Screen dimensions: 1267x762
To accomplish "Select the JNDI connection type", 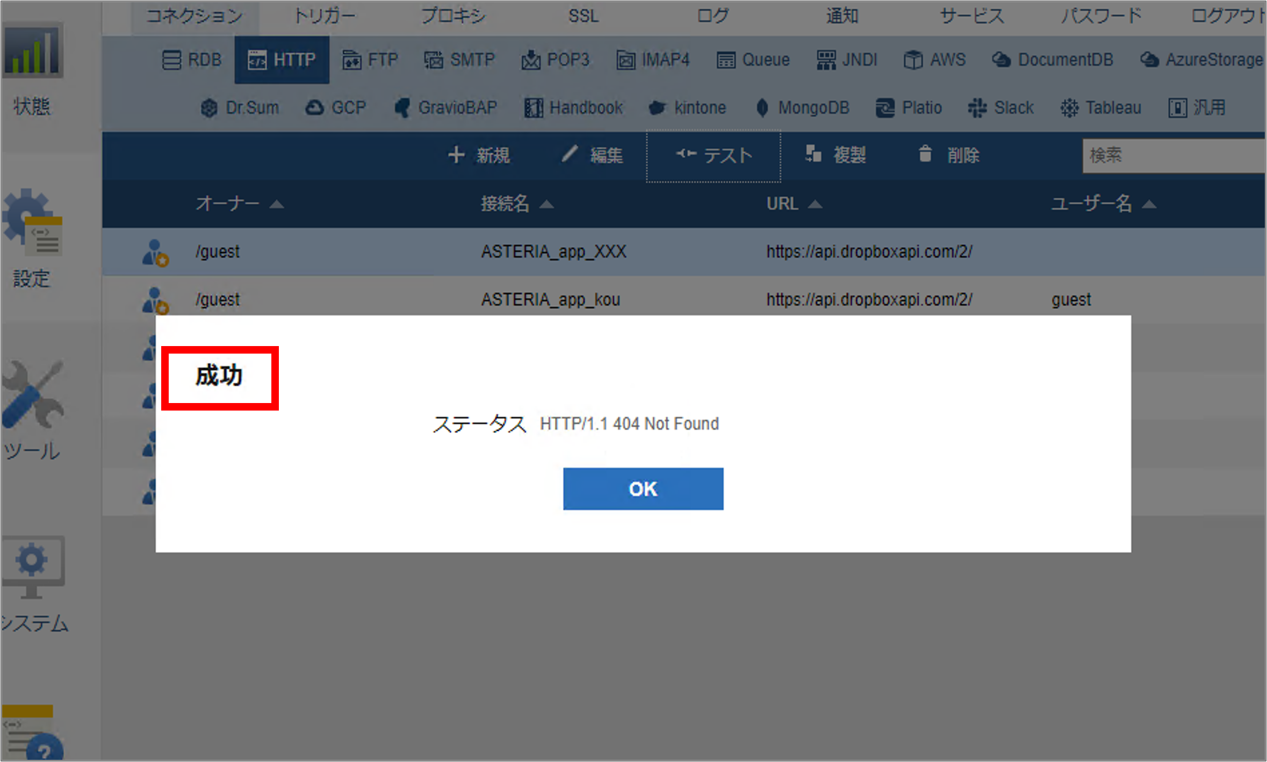I will [847, 60].
